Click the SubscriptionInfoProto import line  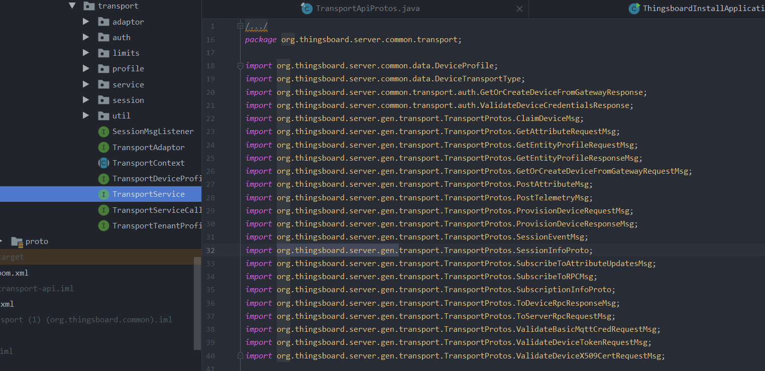coord(430,290)
